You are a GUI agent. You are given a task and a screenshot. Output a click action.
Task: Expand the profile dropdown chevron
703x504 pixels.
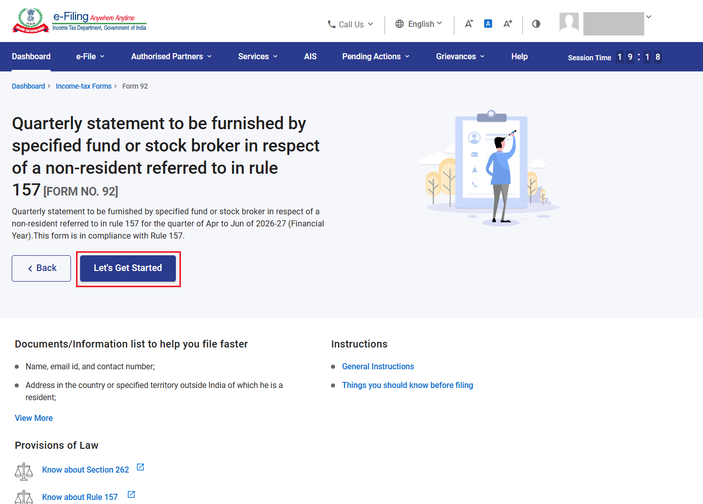click(x=649, y=17)
